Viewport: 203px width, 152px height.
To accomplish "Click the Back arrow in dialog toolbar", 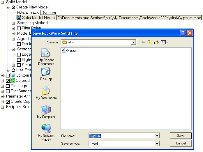I will [x=143, y=42].
